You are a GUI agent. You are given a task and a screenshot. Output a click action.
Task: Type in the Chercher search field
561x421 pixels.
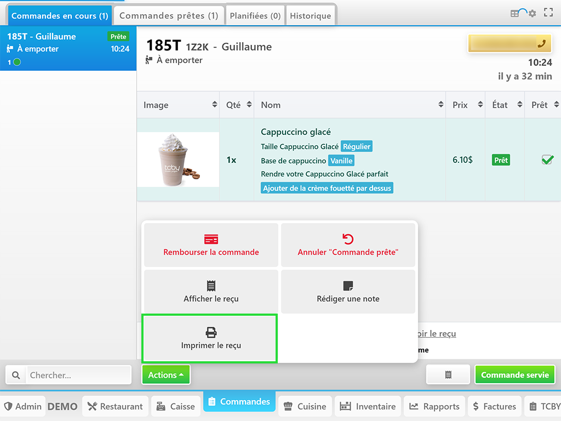pos(78,375)
